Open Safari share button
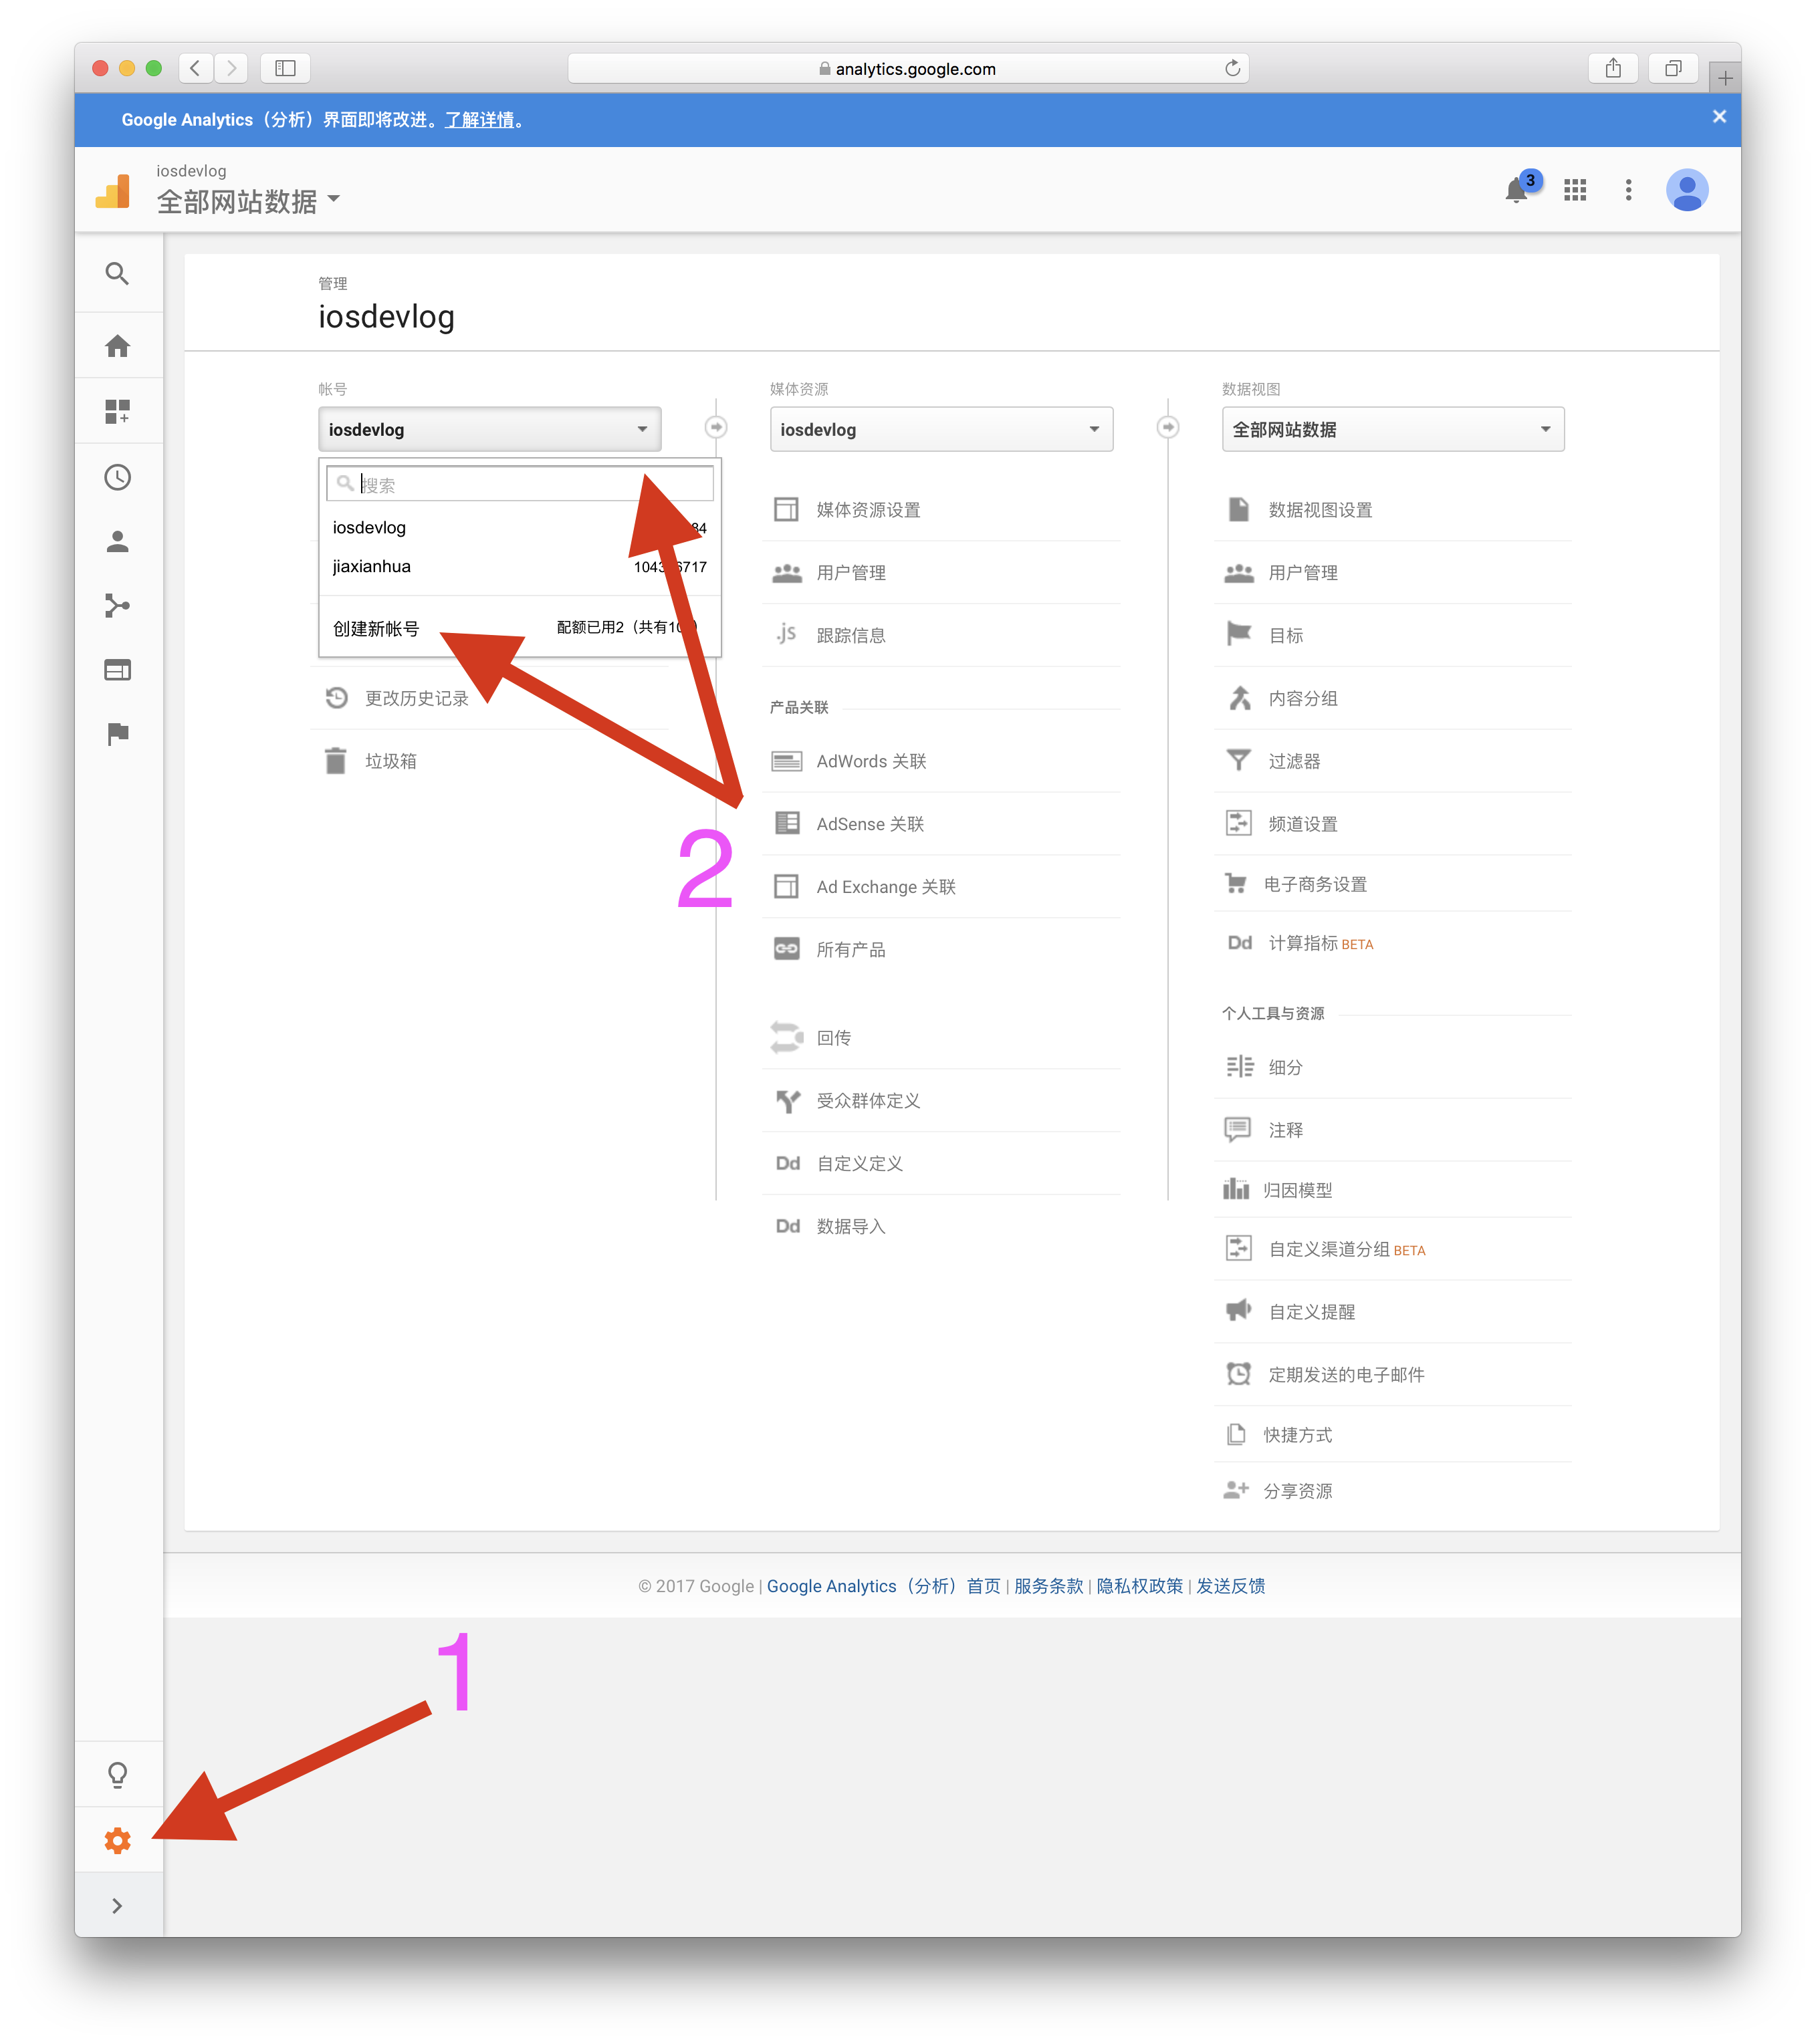The image size is (1816, 2044). pyautogui.click(x=1612, y=68)
